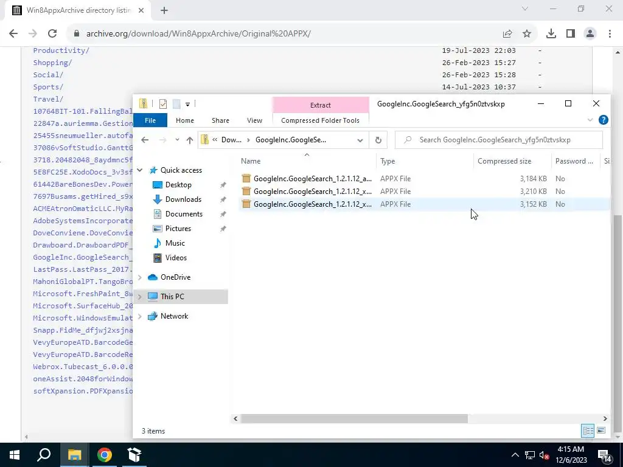Sort by the Name column header
623x467 pixels.
251,161
